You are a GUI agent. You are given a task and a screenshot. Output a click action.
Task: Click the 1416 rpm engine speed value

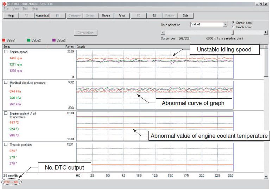[15, 58]
